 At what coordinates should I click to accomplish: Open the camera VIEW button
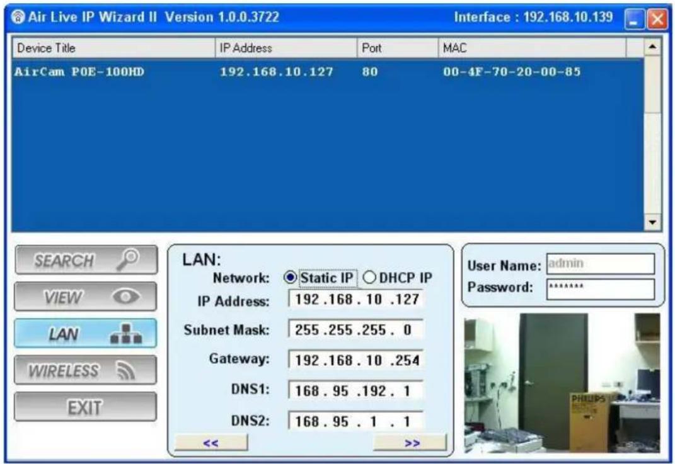(x=86, y=297)
